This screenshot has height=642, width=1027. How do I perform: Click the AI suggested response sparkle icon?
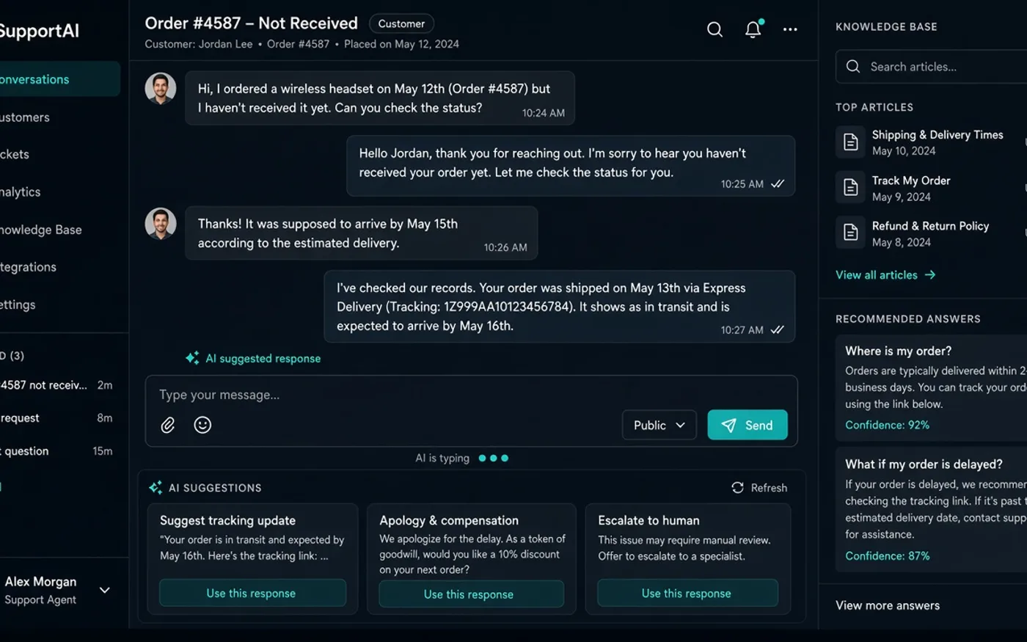pos(192,358)
